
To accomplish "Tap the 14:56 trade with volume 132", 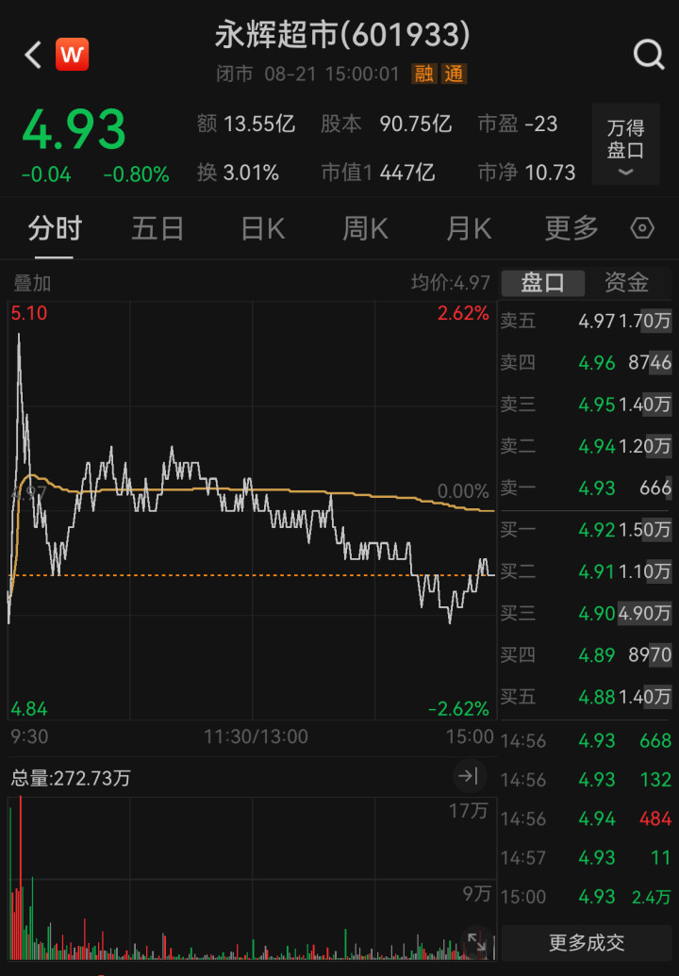I will tap(586, 779).
